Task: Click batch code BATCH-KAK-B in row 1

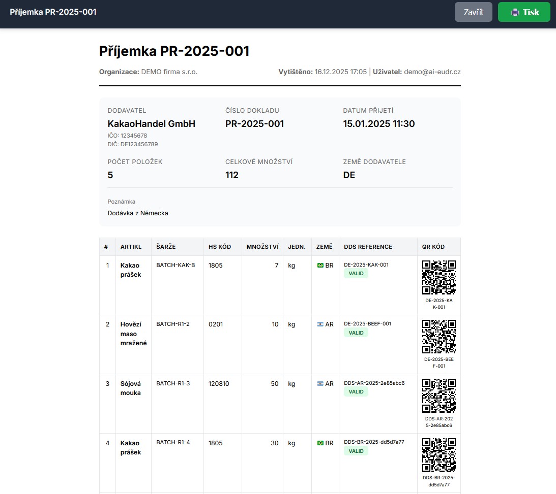Action: 175,265
